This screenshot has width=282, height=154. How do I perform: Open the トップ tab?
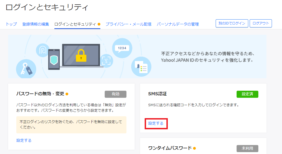pyautogui.click(x=11, y=24)
